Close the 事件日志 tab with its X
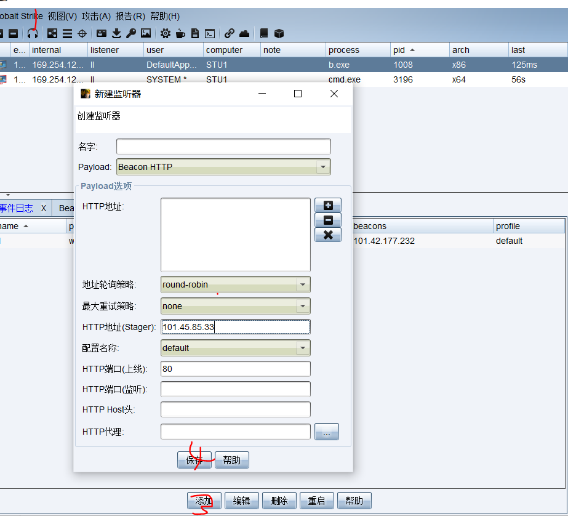This screenshot has height=516, width=568. (44, 208)
